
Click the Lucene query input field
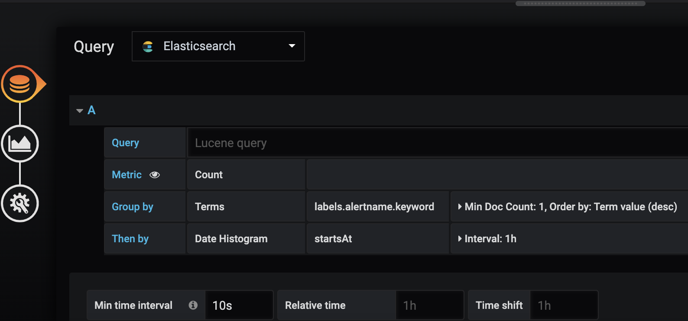click(x=438, y=143)
